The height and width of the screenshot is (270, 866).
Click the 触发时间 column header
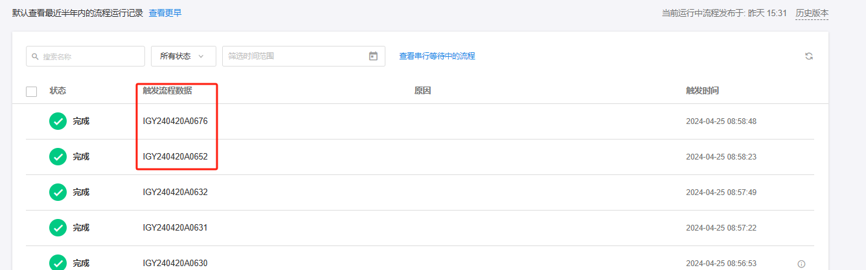coord(702,90)
